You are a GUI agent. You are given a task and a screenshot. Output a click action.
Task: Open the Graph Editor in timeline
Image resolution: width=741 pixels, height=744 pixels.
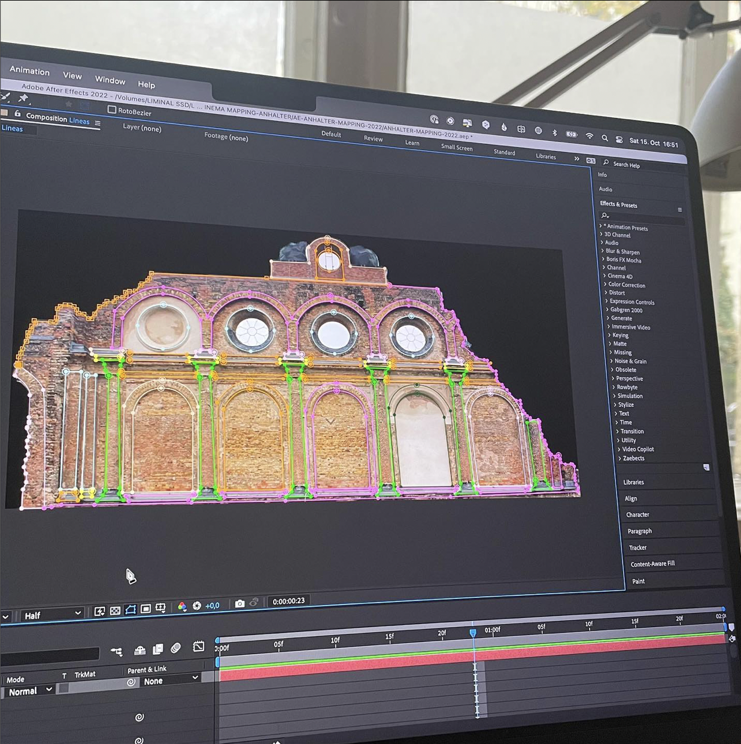[199, 646]
